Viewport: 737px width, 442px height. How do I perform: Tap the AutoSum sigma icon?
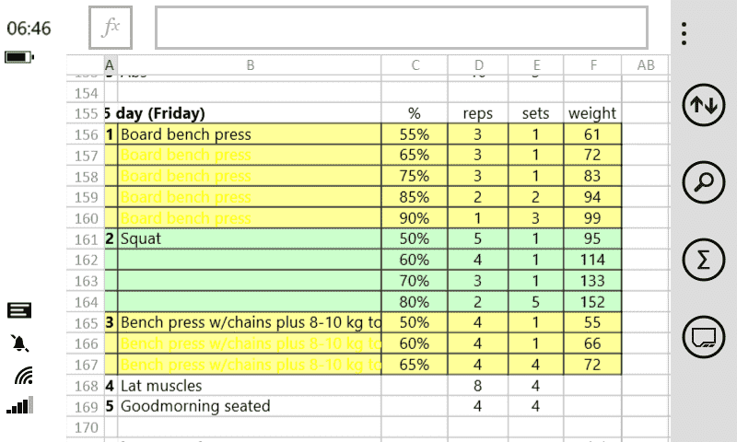click(703, 261)
